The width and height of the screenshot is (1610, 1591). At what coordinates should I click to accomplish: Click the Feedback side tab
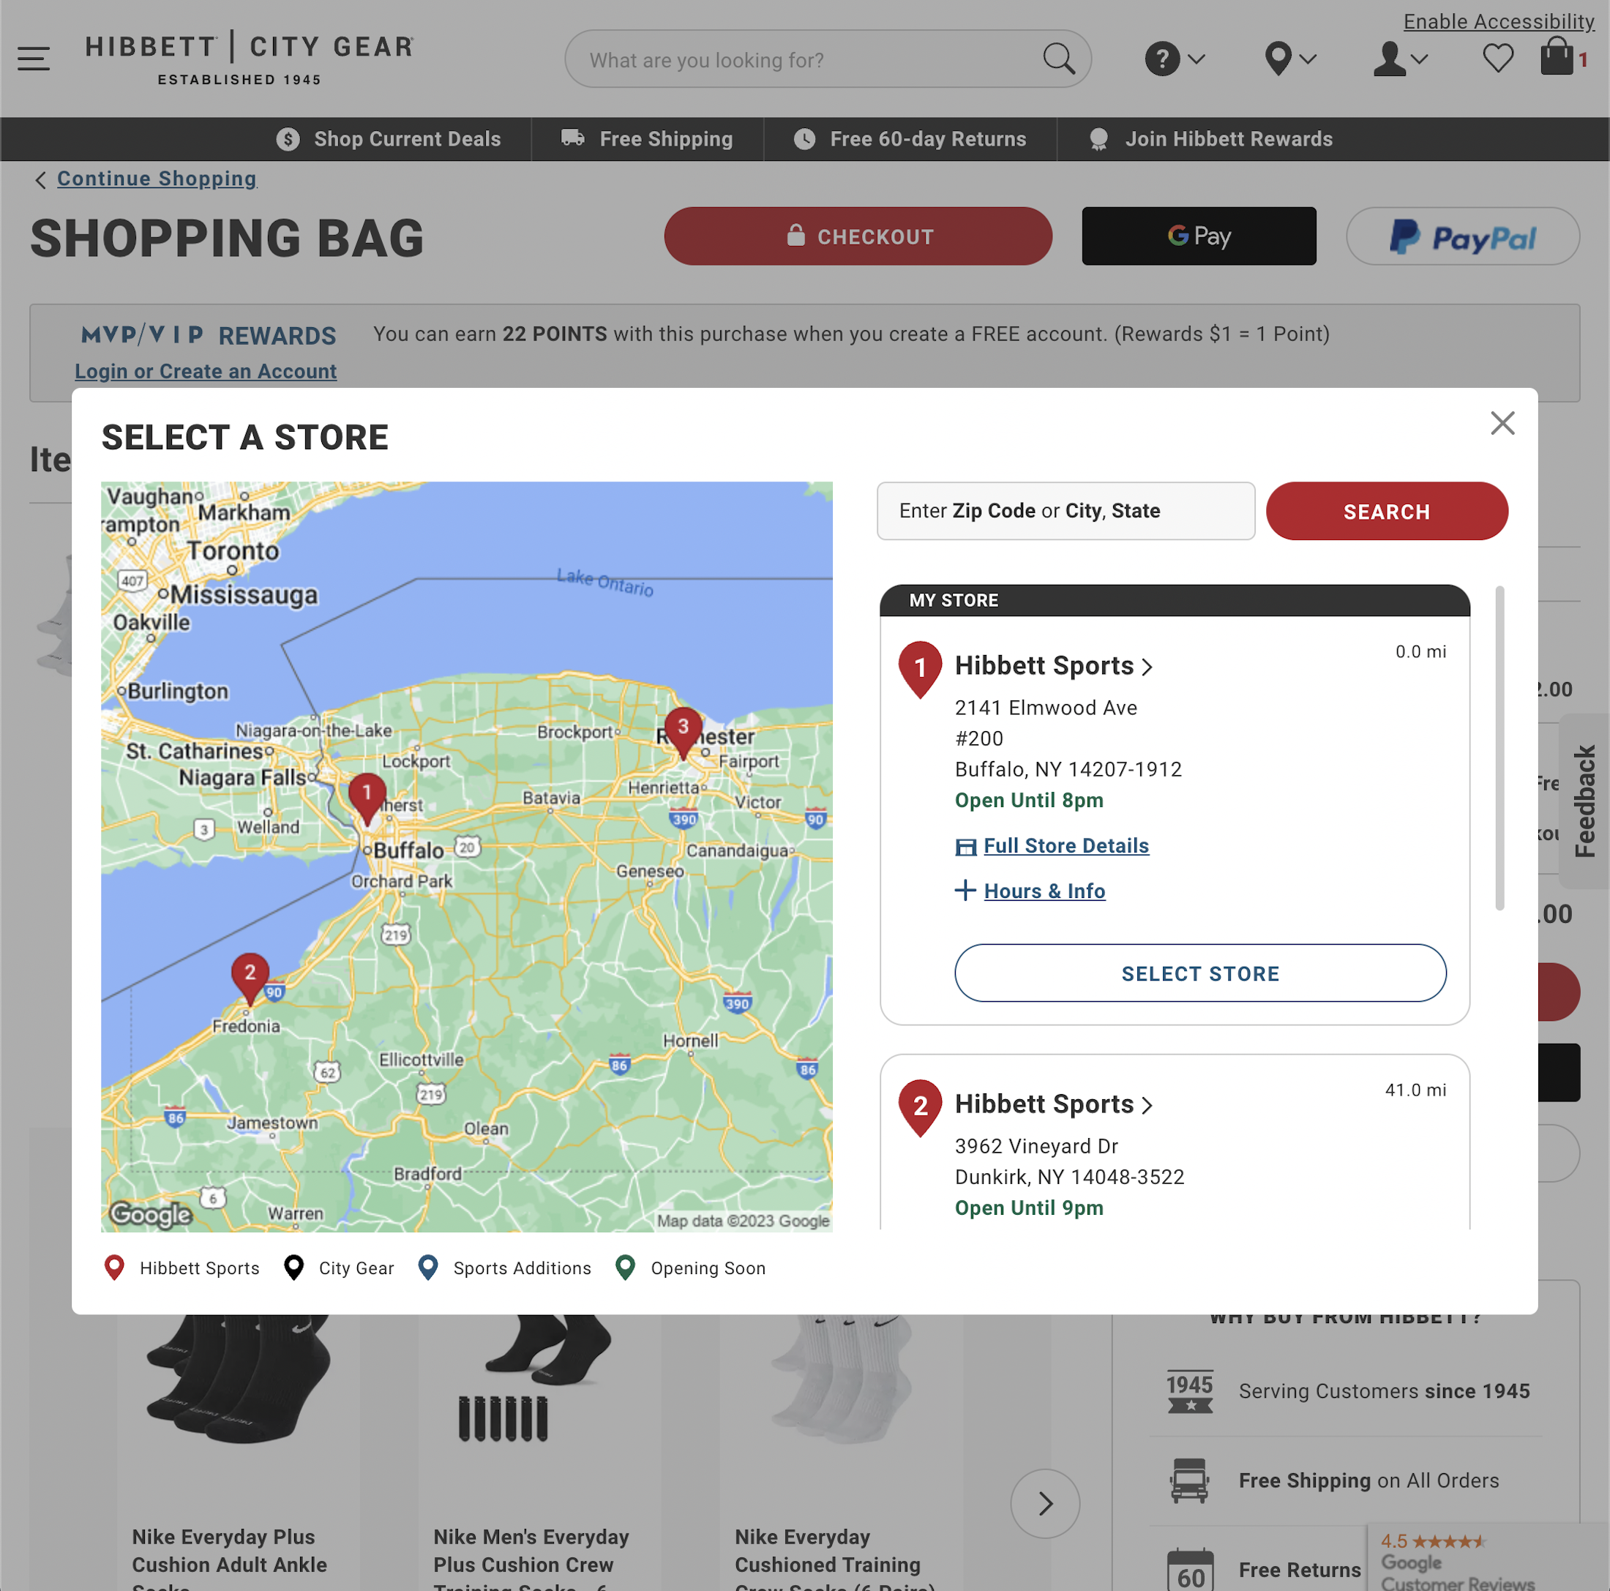[x=1584, y=800]
